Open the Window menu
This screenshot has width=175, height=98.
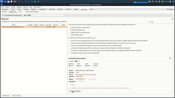tap(25, 7)
